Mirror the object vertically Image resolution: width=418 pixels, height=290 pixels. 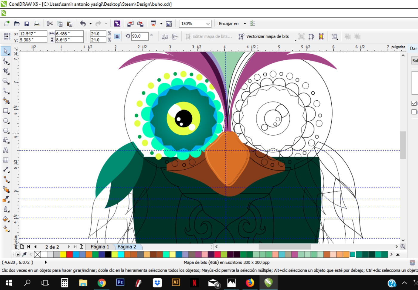pyautogui.click(x=175, y=36)
